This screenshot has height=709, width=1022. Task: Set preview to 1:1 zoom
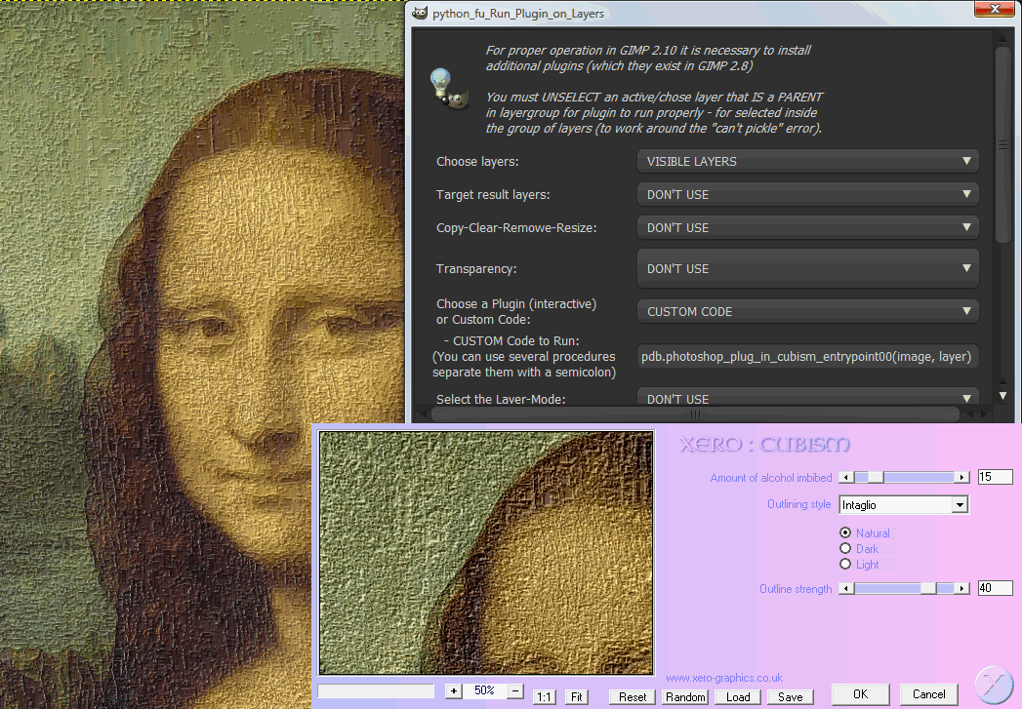[545, 697]
